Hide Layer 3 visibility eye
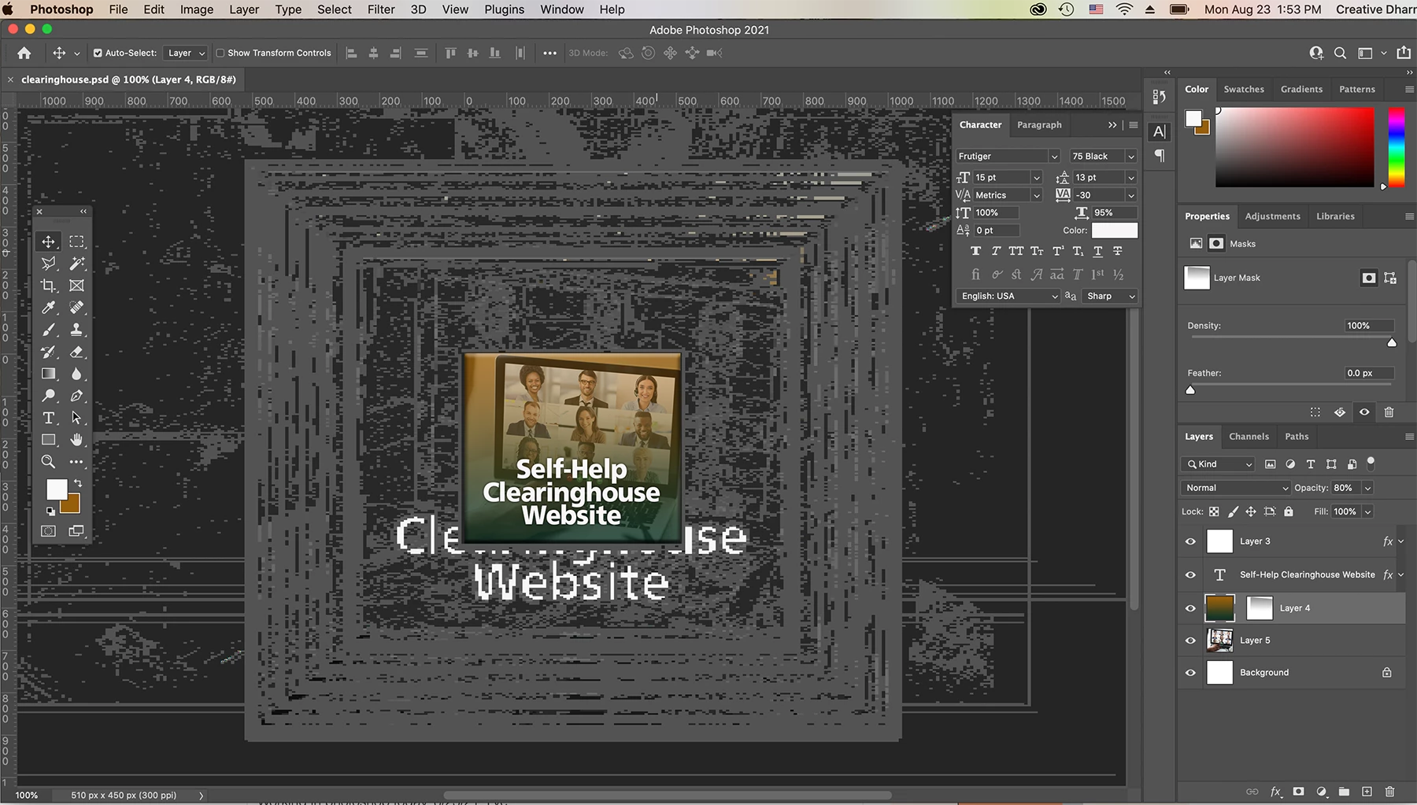Screen dimensions: 1417x805 coord(1190,541)
